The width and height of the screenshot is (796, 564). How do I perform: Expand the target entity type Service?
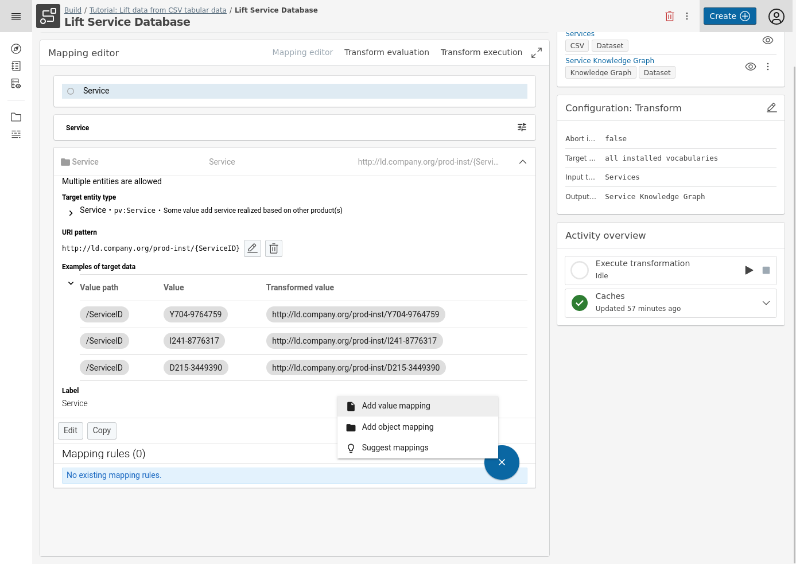[x=71, y=213]
